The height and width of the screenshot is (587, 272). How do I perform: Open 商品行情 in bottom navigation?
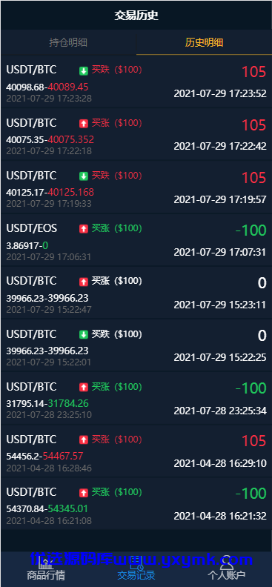[x=46, y=569]
